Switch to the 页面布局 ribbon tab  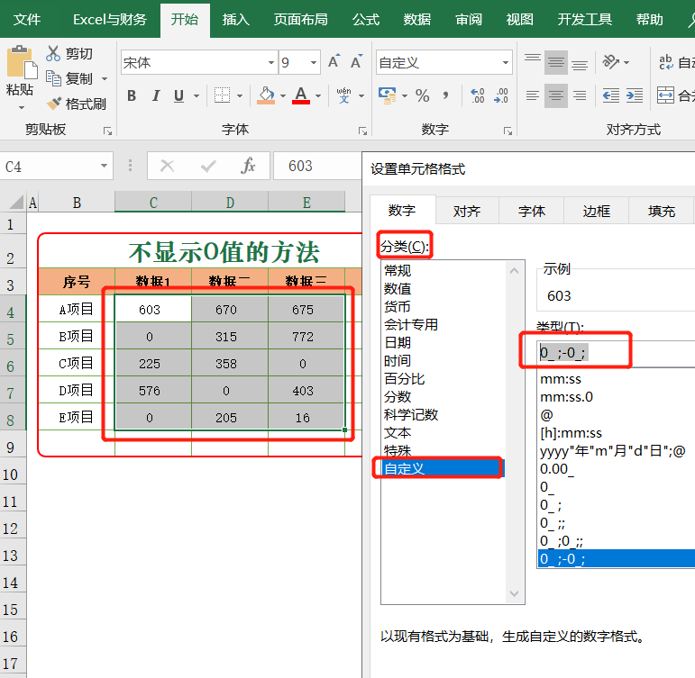coord(300,20)
